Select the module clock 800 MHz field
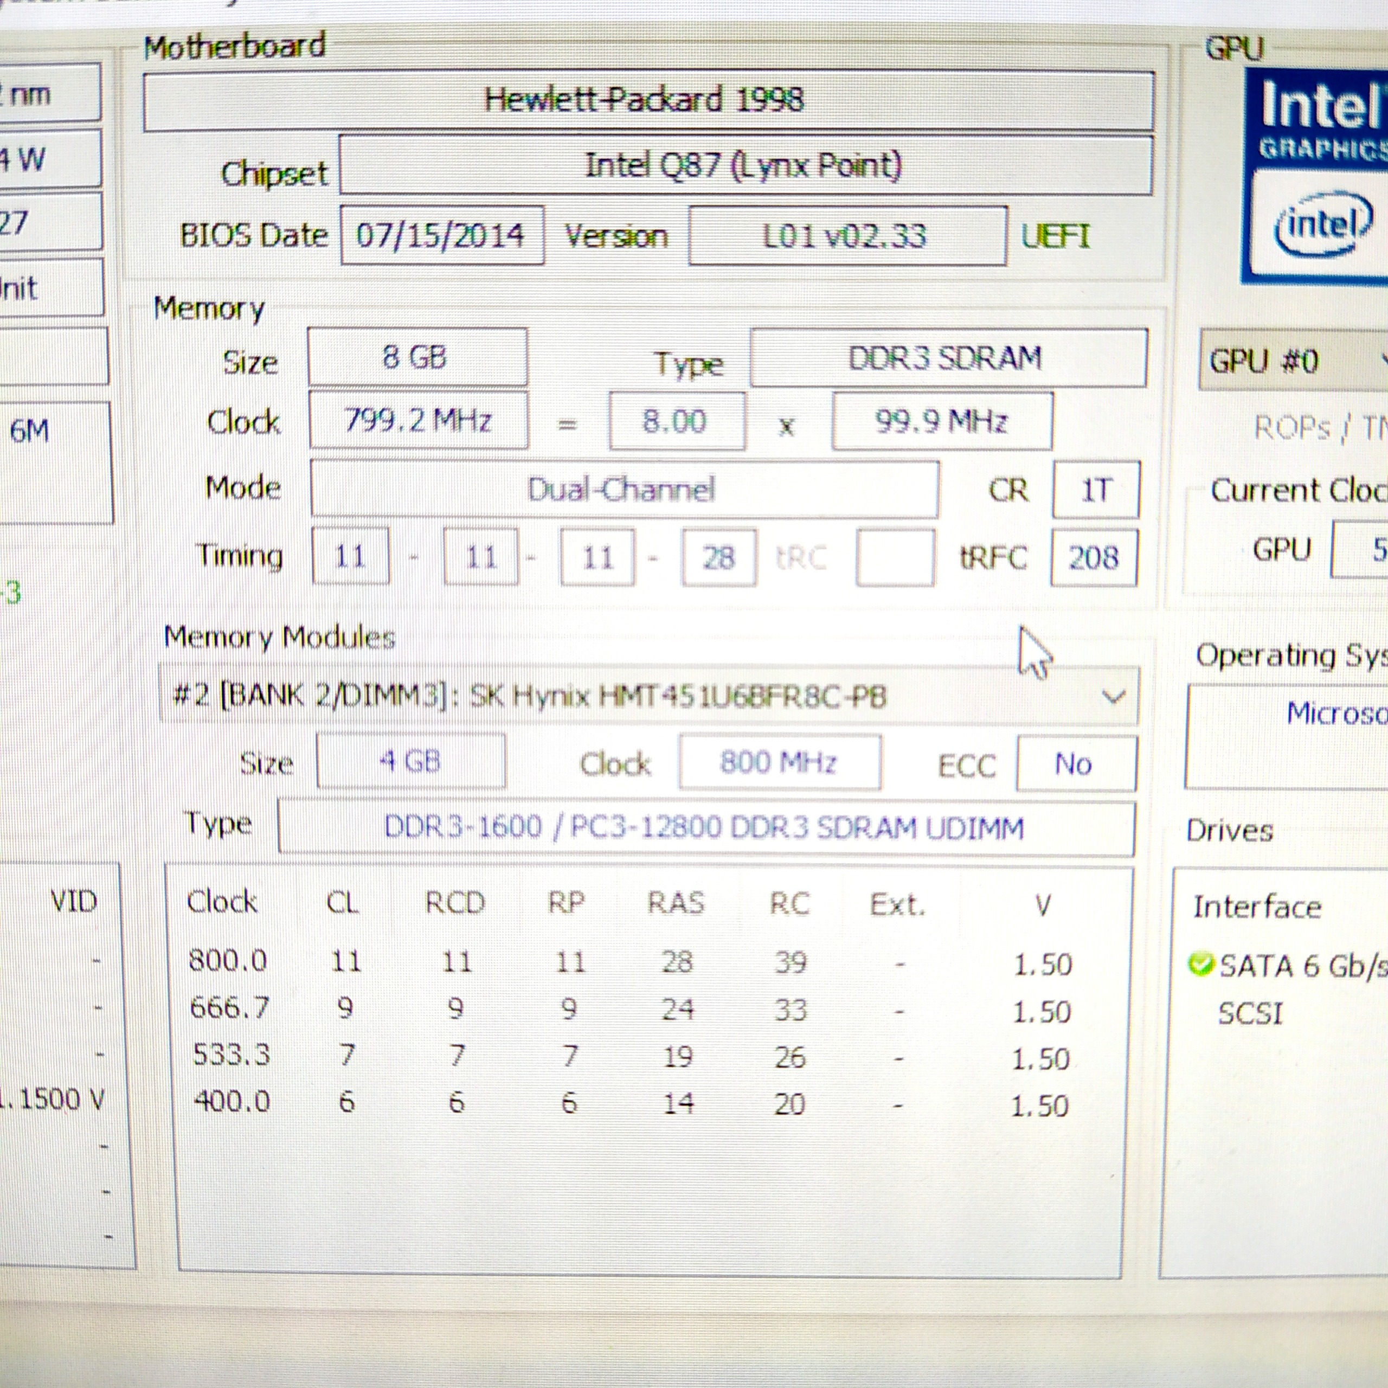The height and width of the screenshot is (1388, 1388). pos(780,762)
